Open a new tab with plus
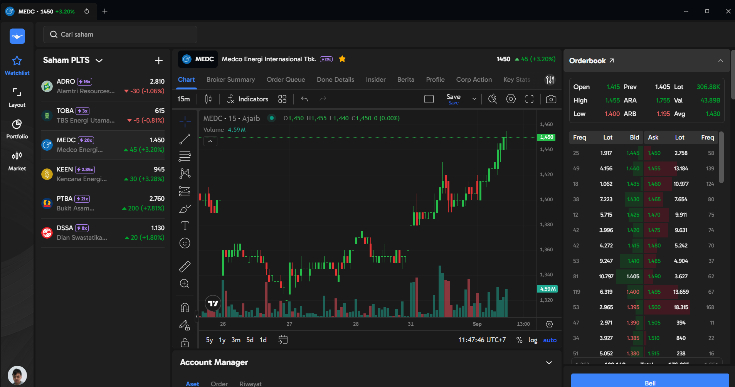 (105, 11)
